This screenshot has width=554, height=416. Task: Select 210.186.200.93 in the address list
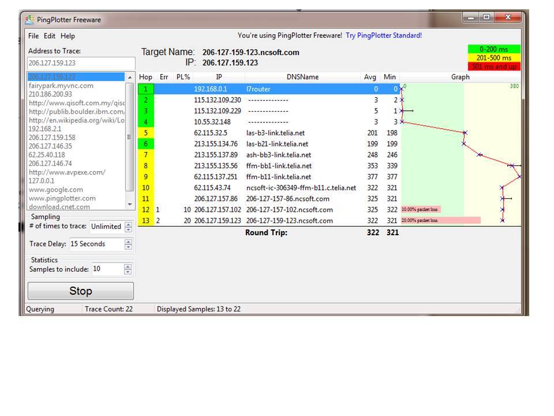click(76, 94)
